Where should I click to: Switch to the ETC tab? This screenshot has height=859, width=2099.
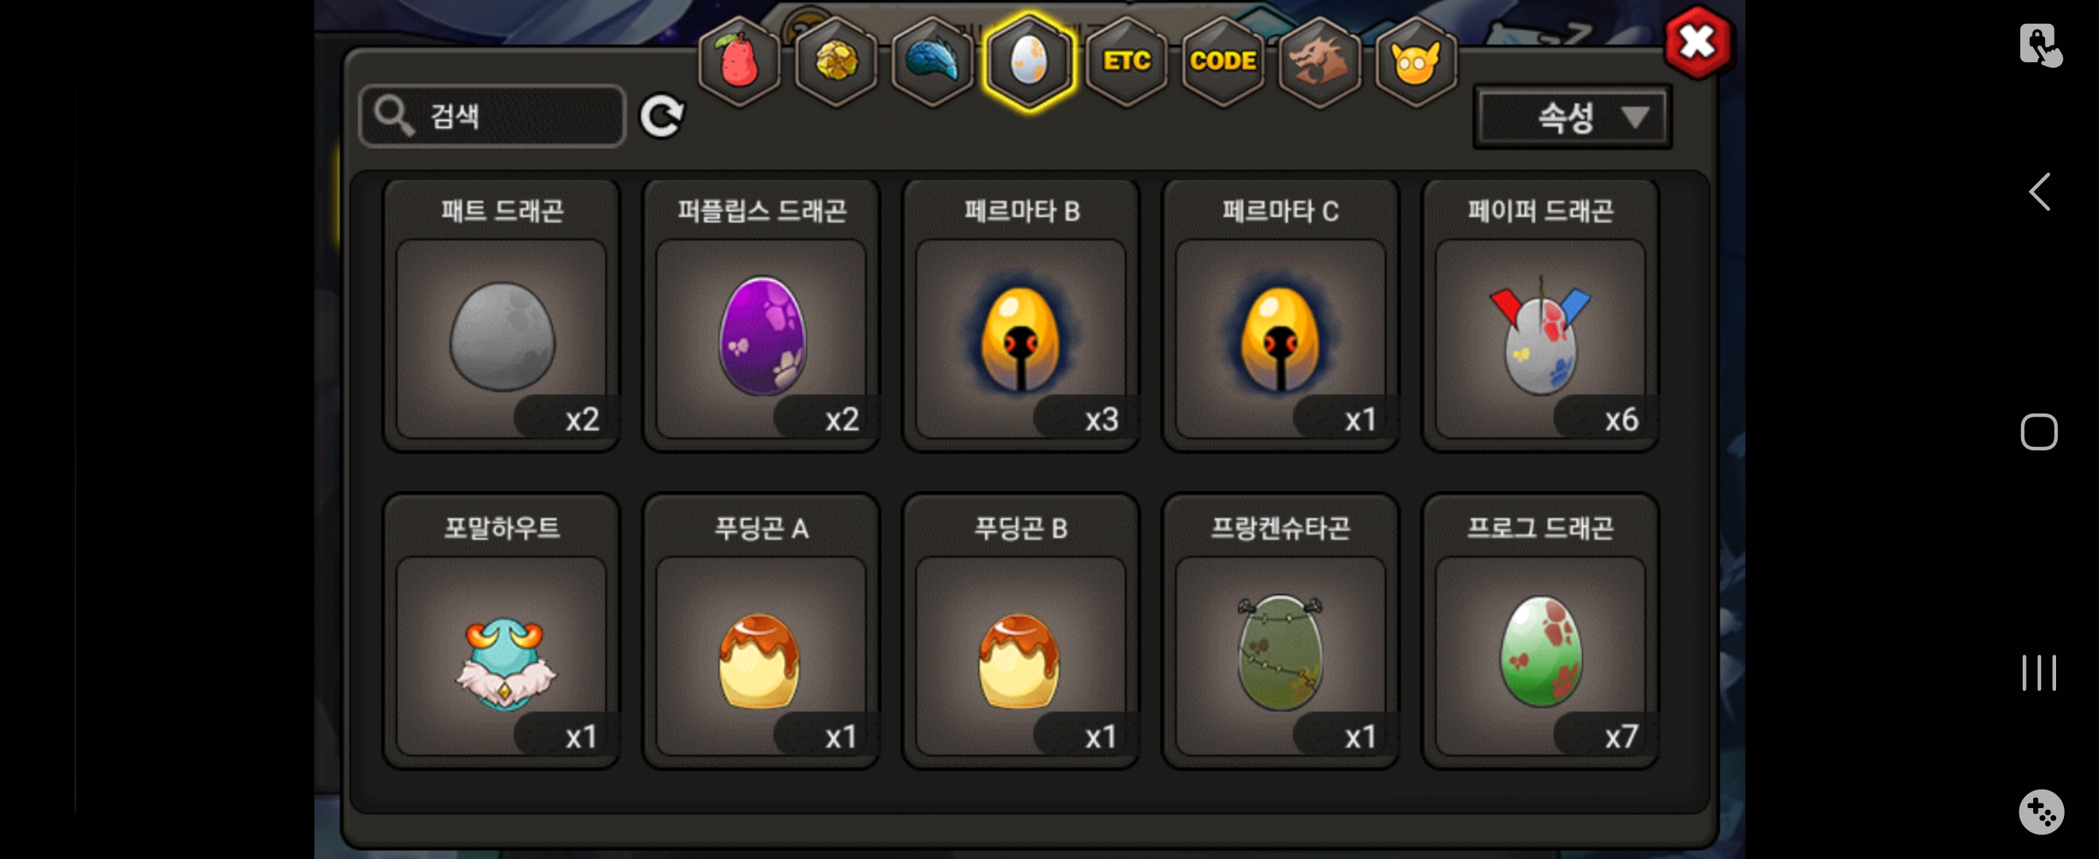1126,62
